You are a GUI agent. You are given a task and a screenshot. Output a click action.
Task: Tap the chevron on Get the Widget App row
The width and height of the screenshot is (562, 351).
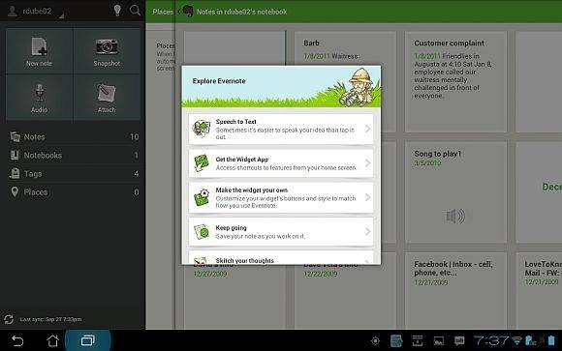[368, 163]
